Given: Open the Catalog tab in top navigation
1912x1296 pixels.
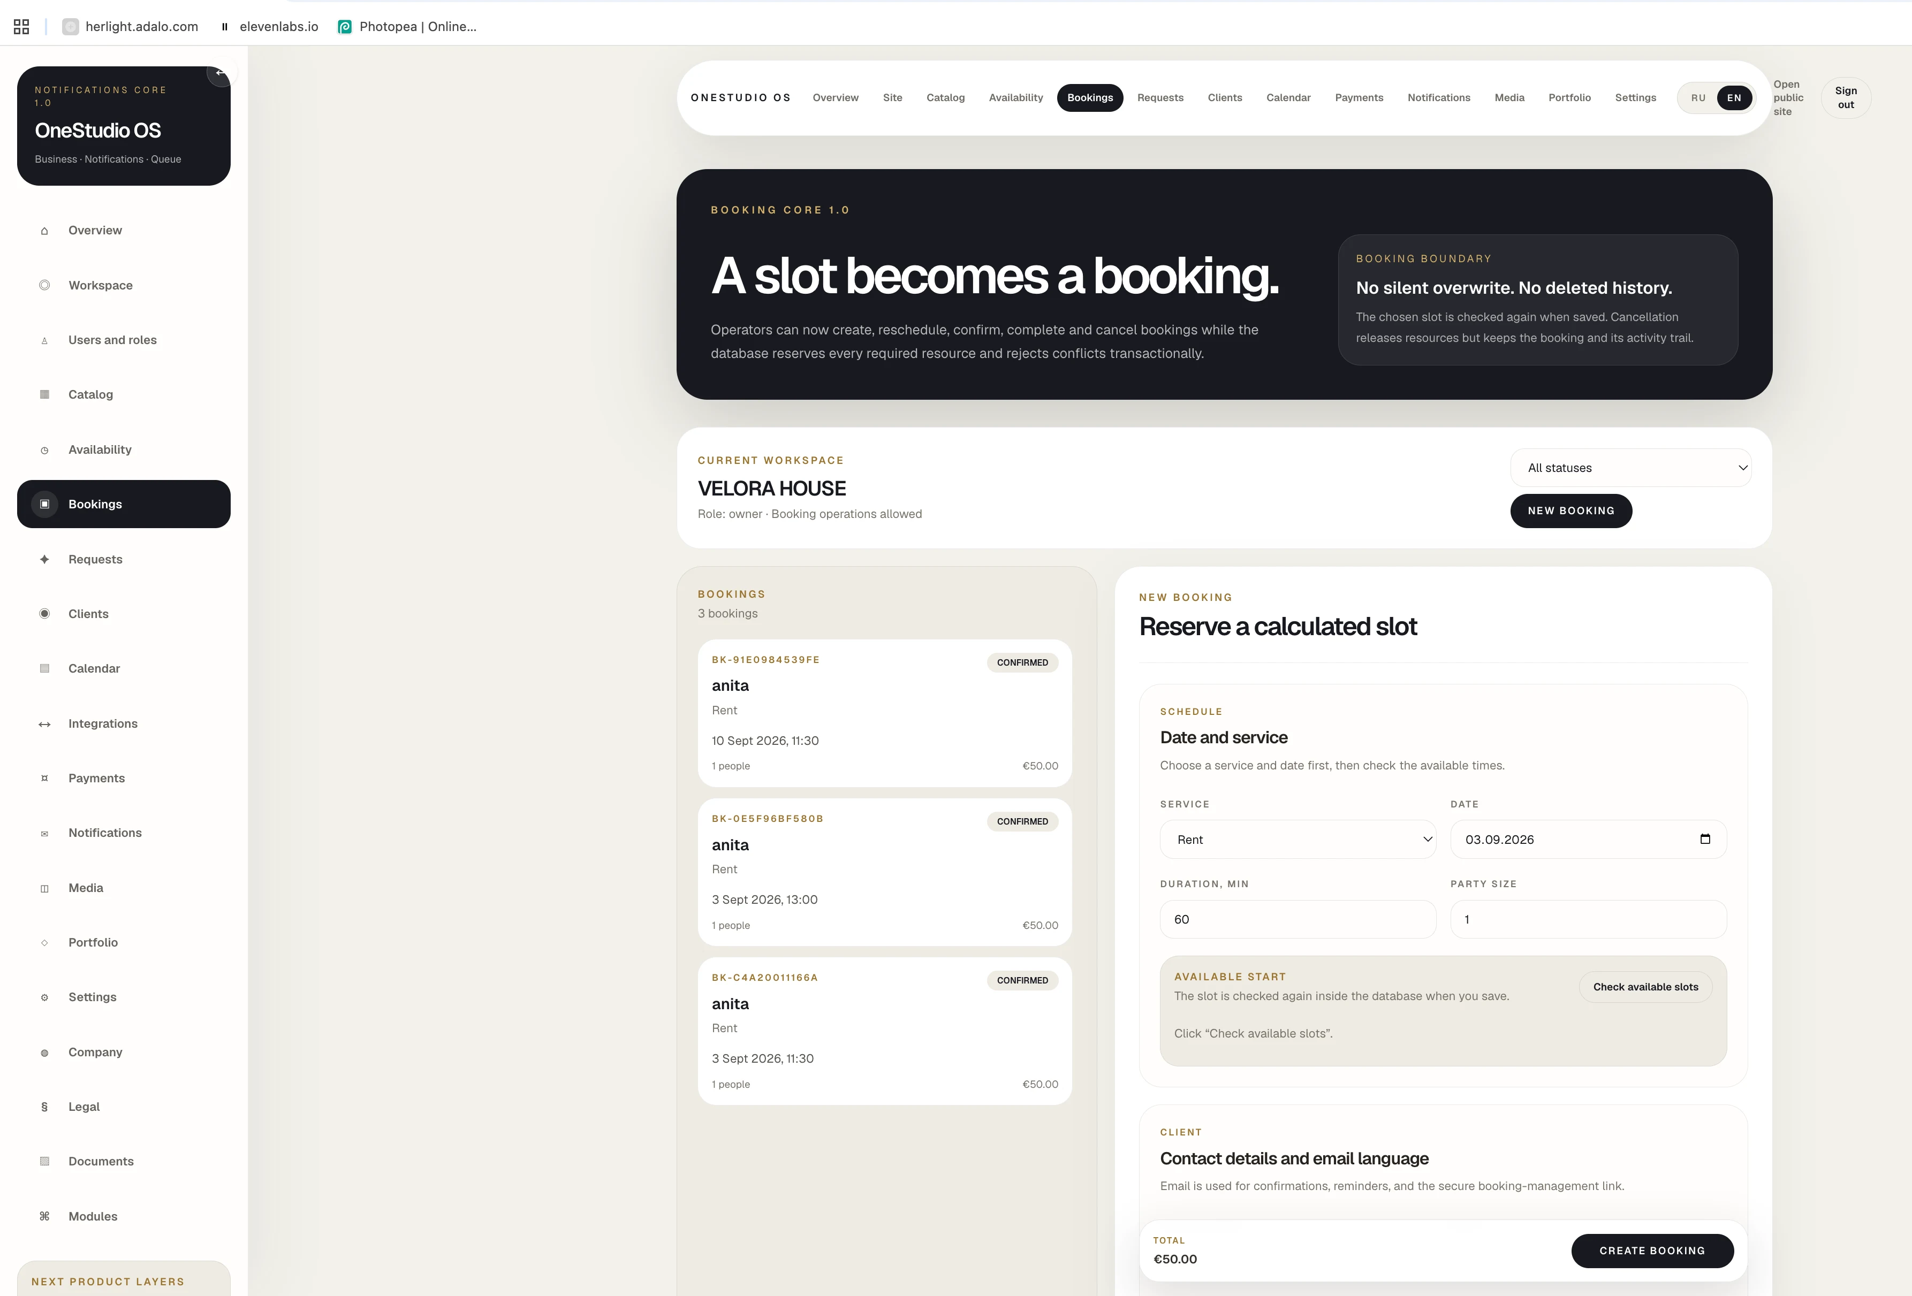Looking at the screenshot, I should pyautogui.click(x=945, y=98).
